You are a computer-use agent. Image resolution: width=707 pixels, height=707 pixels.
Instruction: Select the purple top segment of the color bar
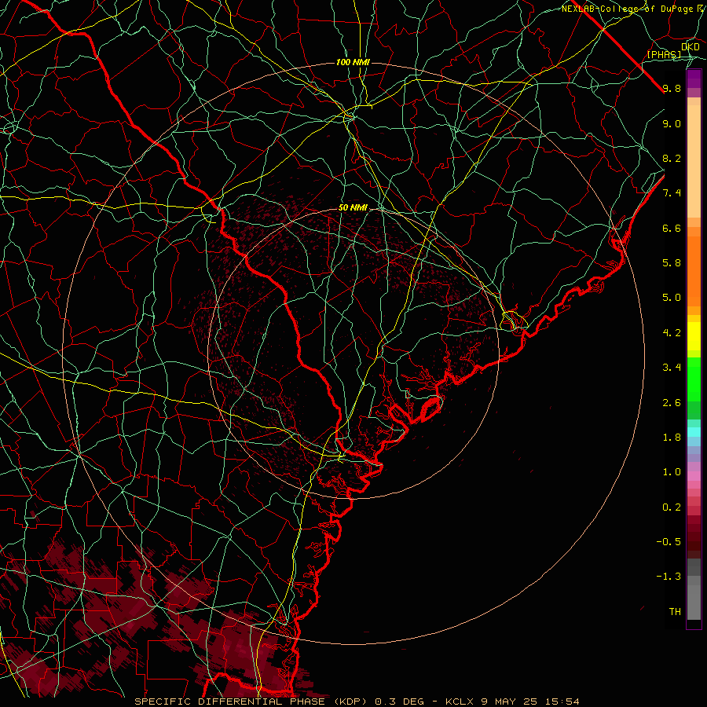click(694, 79)
